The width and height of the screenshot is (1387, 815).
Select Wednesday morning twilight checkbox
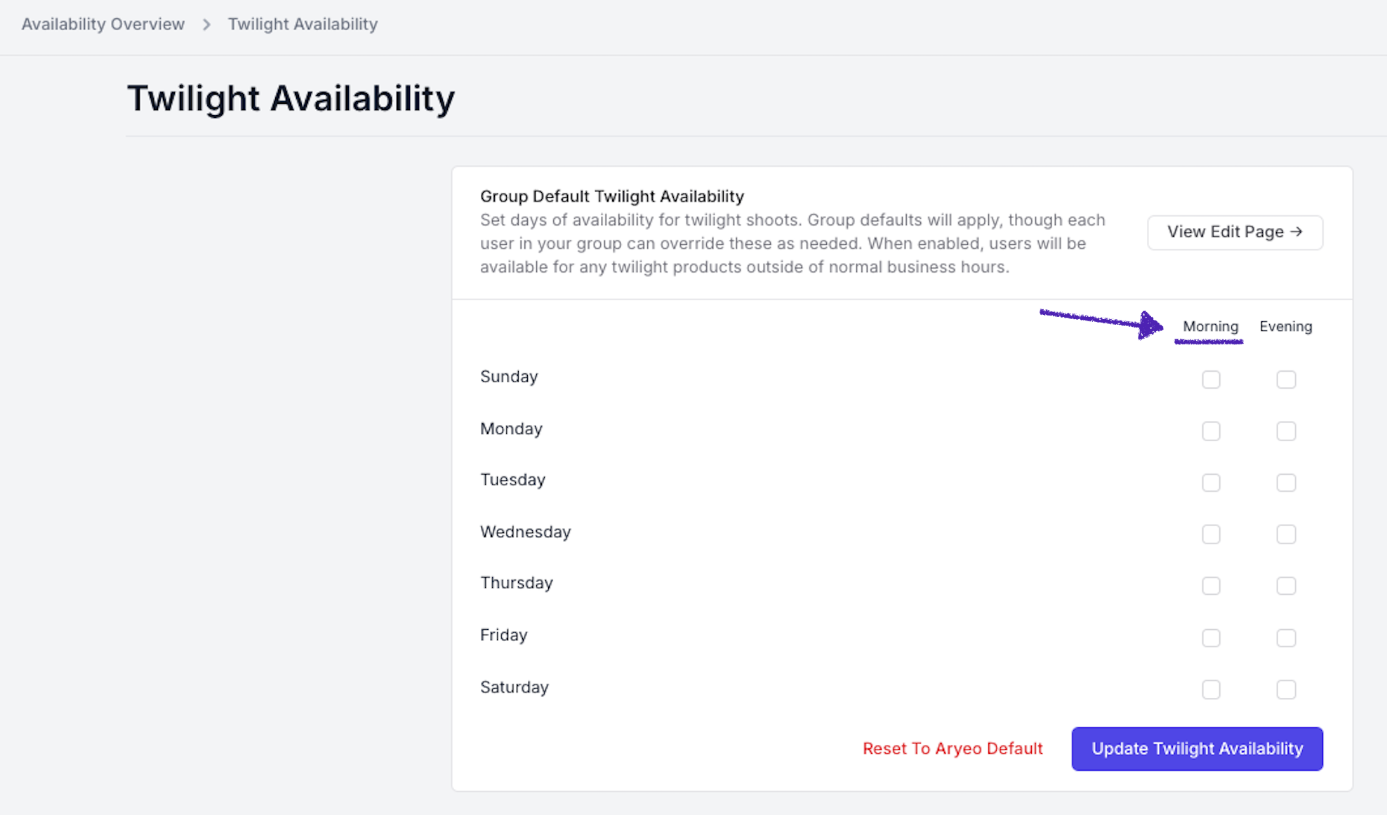pyautogui.click(x=1211, y=534)
